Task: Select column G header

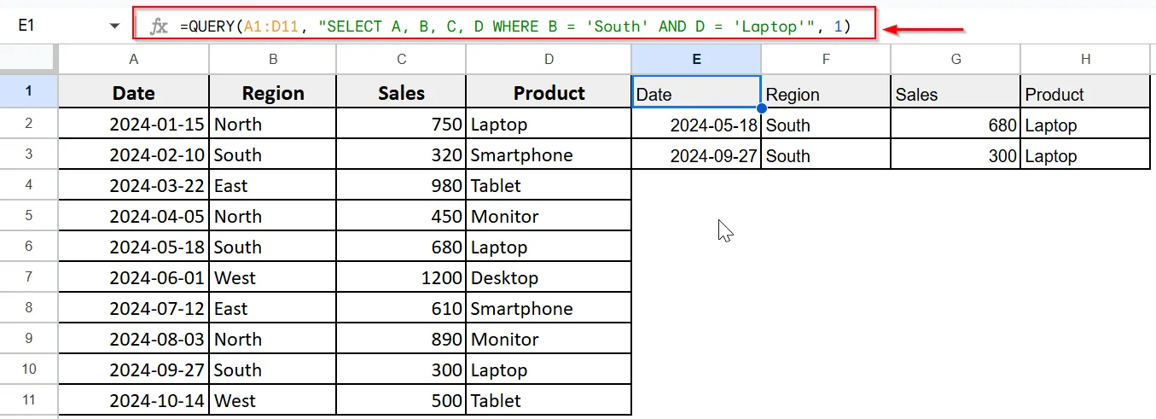Action: pyautogui.click(x=956, y=59)
